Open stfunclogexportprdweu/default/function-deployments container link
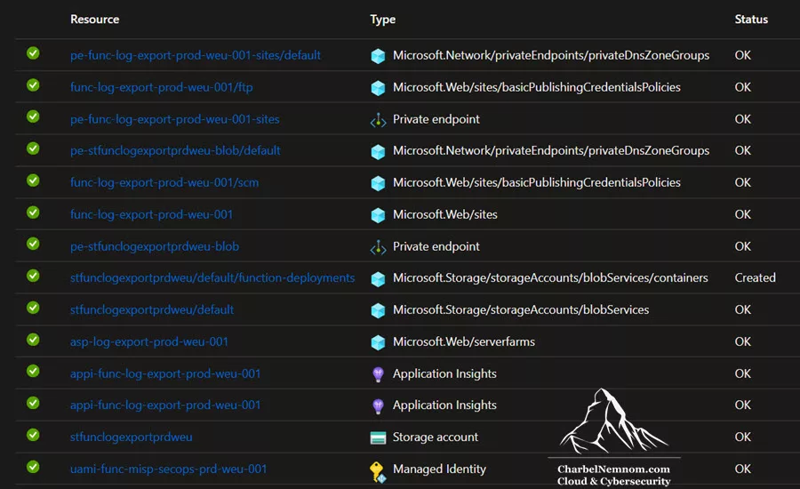800x489 pixels. pyautogui.click(x=212, y=277)
